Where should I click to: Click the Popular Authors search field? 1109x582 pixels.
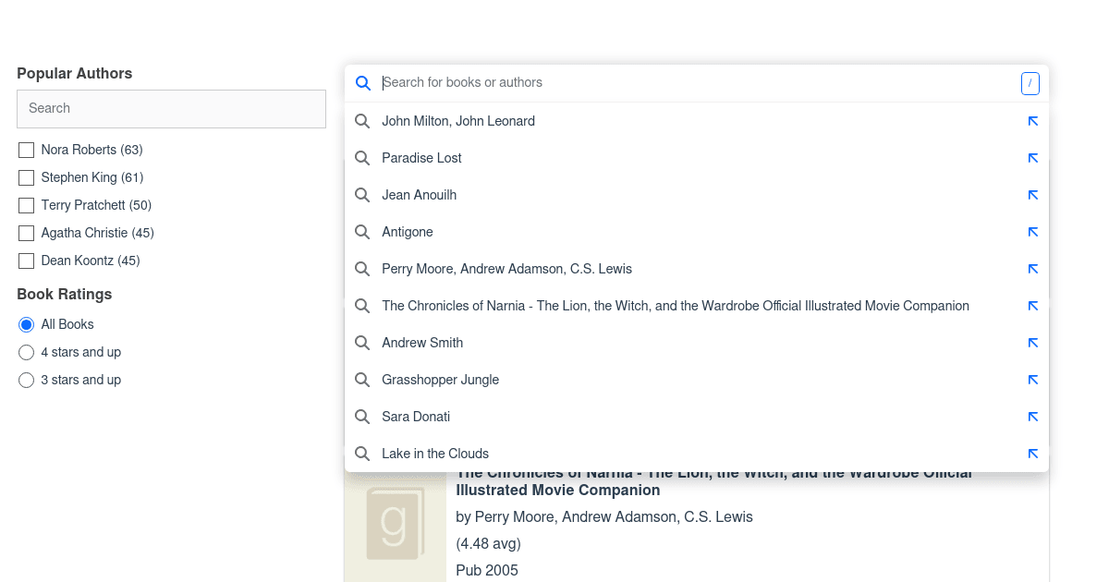coord(171,109)
